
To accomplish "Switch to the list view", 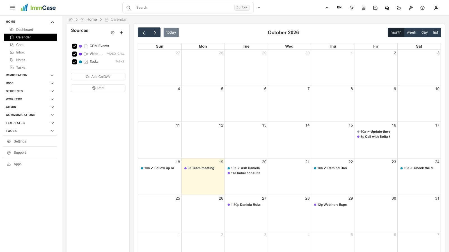I will click(436, 32).
